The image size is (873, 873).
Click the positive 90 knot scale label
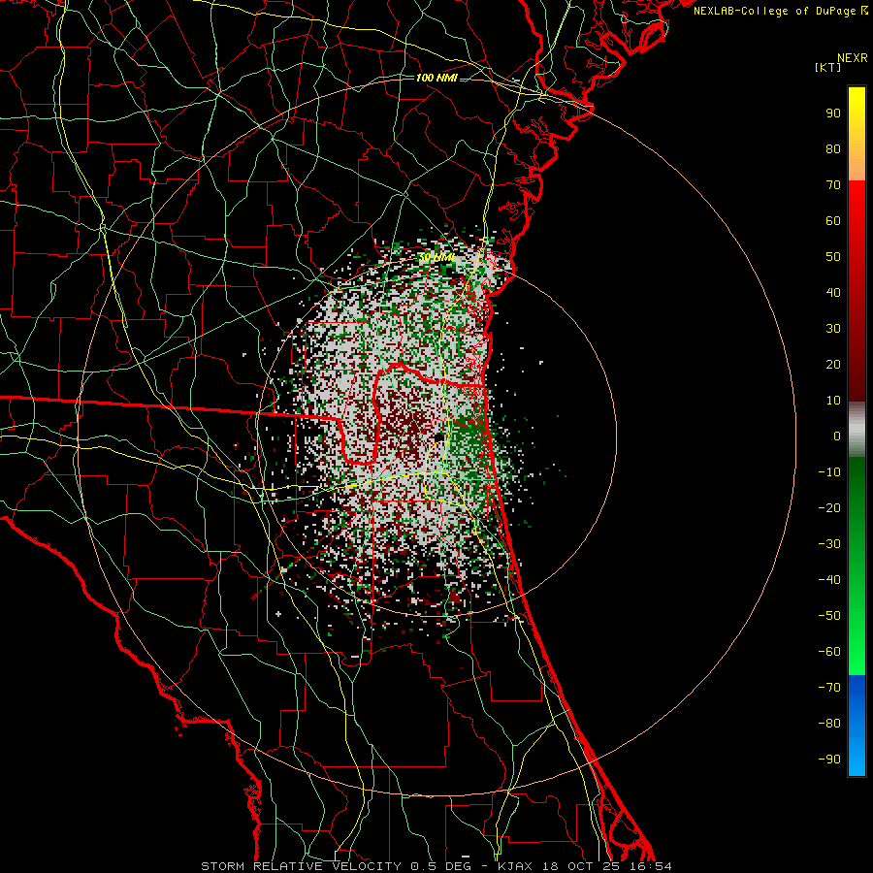[833, 113]
